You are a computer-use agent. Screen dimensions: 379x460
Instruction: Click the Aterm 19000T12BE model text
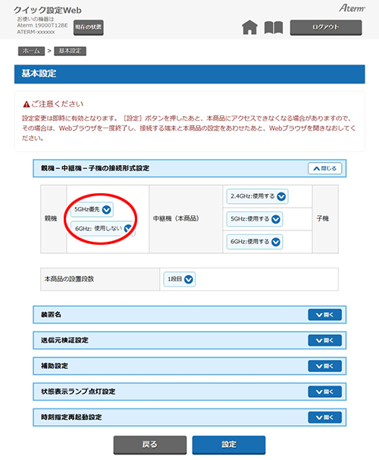coord(42,26)
